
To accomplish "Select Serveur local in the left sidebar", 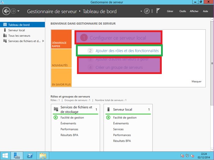I will click(16, 30).
